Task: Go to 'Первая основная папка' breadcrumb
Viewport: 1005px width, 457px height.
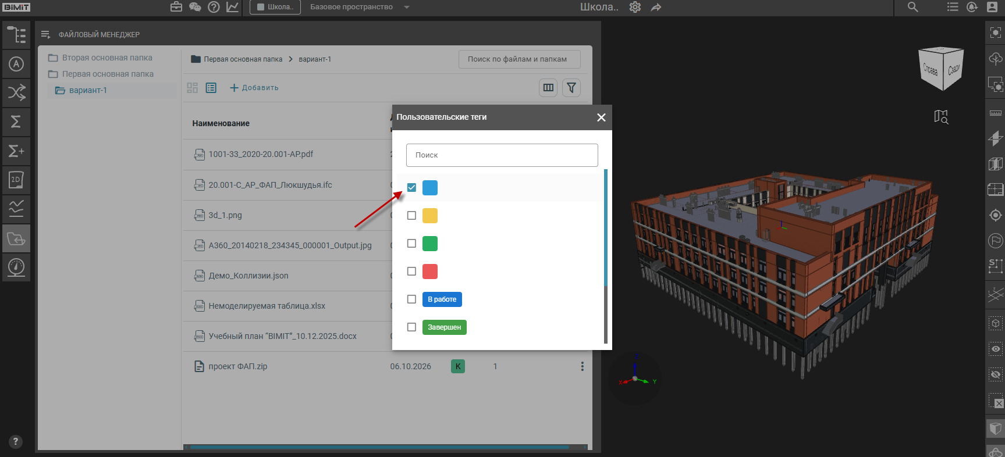Action: point(243,59)
